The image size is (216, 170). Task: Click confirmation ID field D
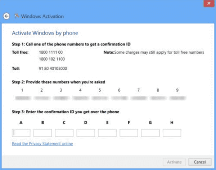pyautogui.click(x=86, y=133)
